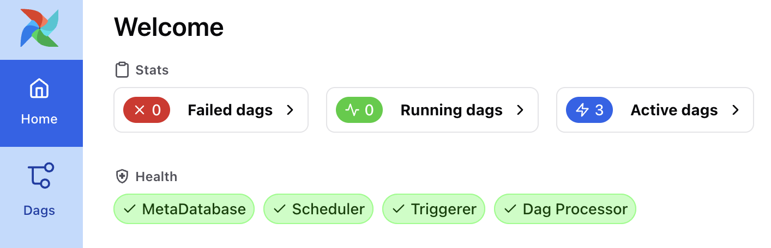Screen dimensions: 771x248
Task: Select the Dag Processor health badge
Action: tap(565, 209)
